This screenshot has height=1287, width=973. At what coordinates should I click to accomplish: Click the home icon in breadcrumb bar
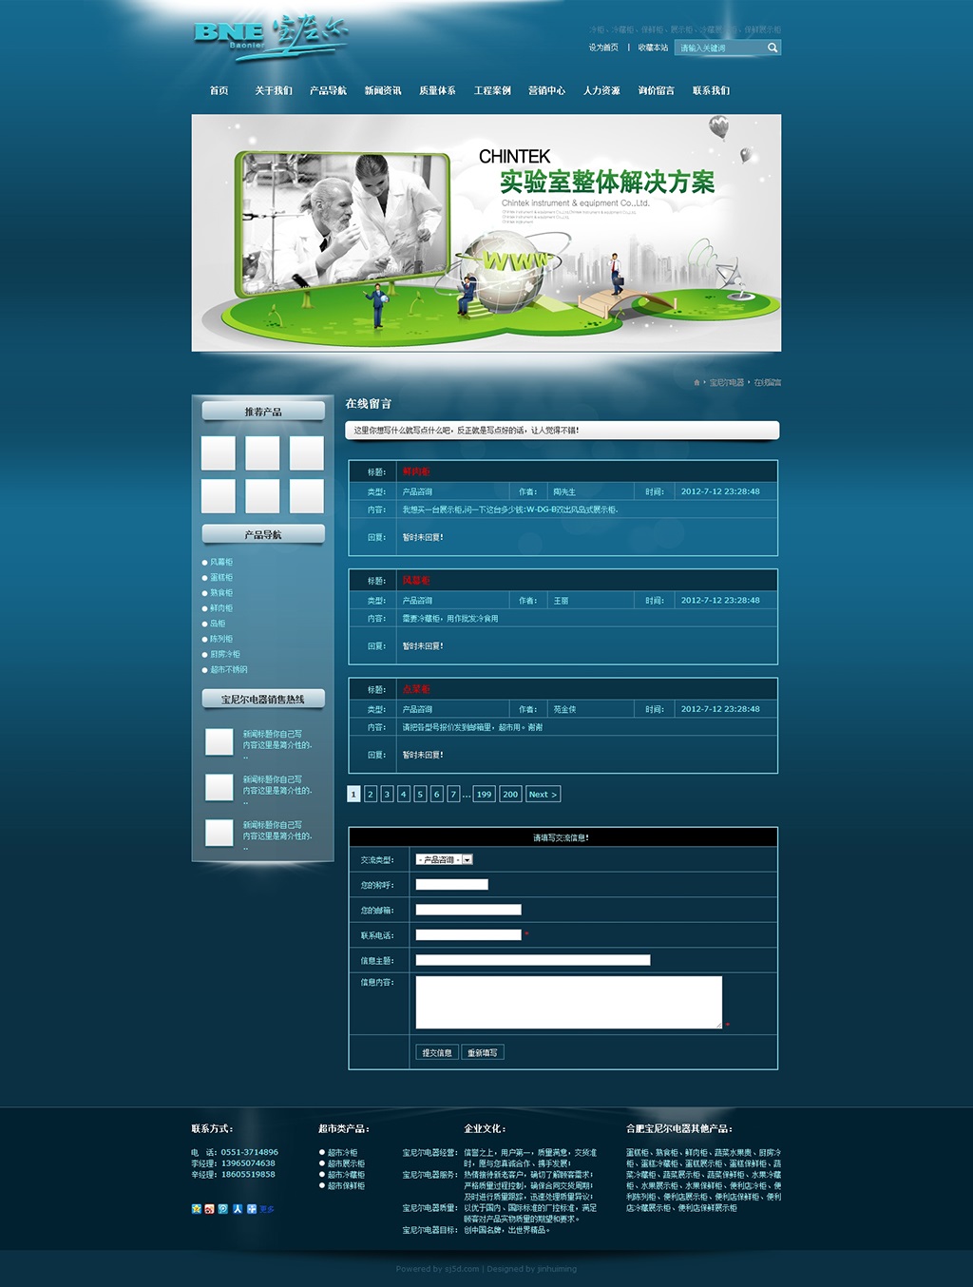click(x=696, y=382)
